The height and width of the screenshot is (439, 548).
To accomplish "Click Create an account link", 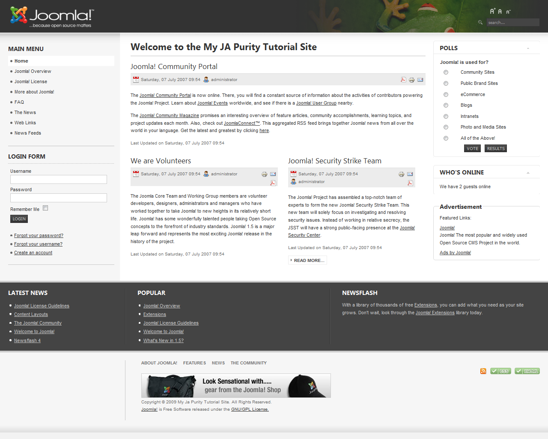I will [33, 253].
